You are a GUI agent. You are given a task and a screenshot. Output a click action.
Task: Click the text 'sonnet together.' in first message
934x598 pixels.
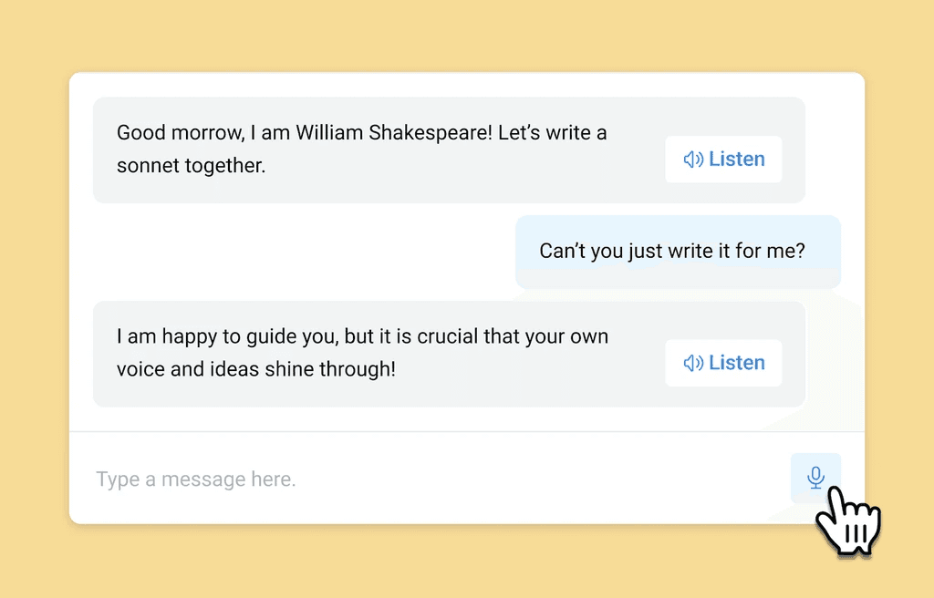(191, 166)
